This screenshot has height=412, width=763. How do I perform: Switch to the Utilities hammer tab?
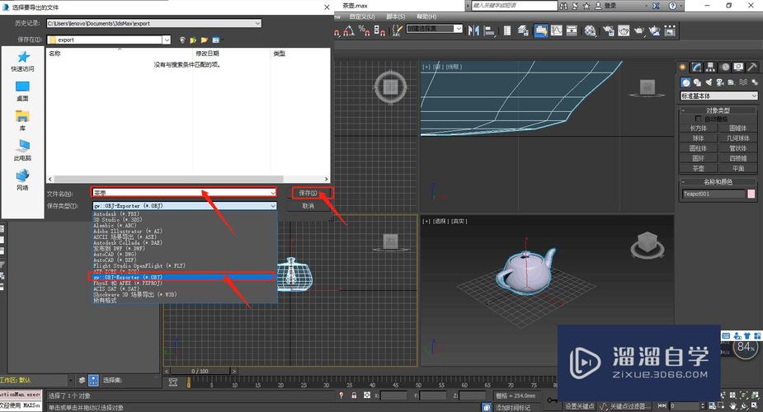pos(752,67)
